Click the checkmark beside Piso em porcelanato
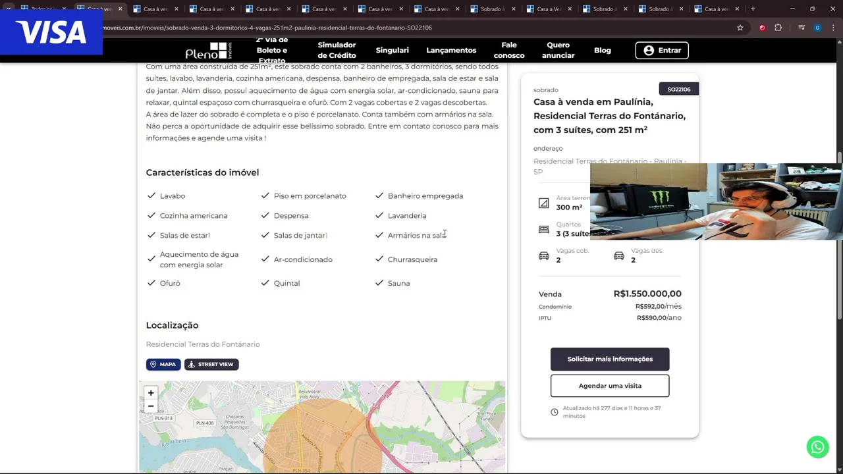The width and height of the screenshot is (843, 474). click(x=265, y=196)
